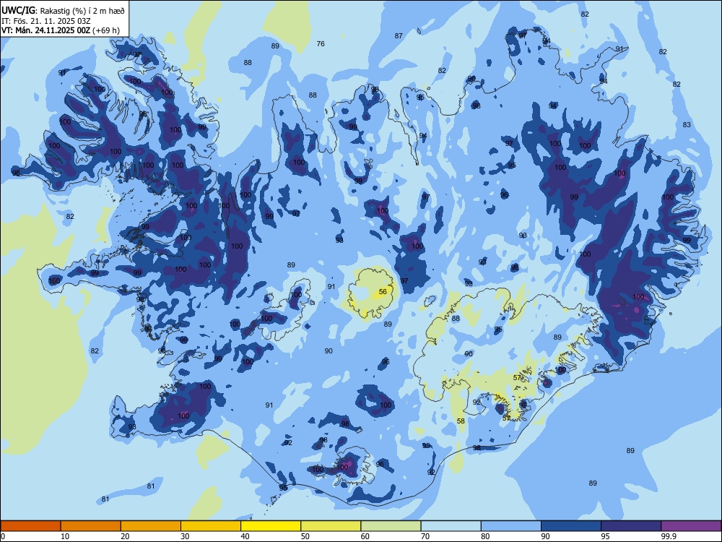Click the amber 30–40 legend swatch
Viewport: 722px width, 542px height.
click(211, 526)
